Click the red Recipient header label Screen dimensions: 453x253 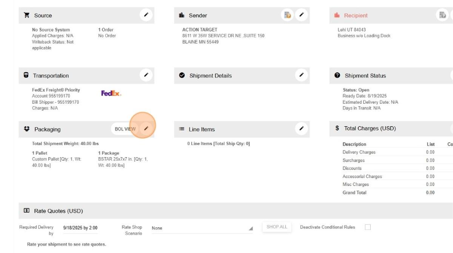click(x=355, y=16)
